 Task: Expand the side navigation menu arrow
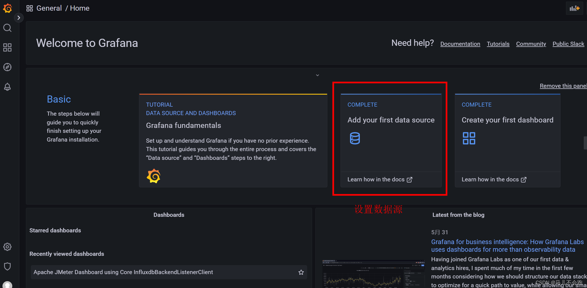pos(19,18)
